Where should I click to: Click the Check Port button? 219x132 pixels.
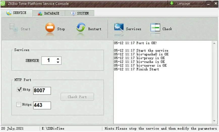point(77,97)
